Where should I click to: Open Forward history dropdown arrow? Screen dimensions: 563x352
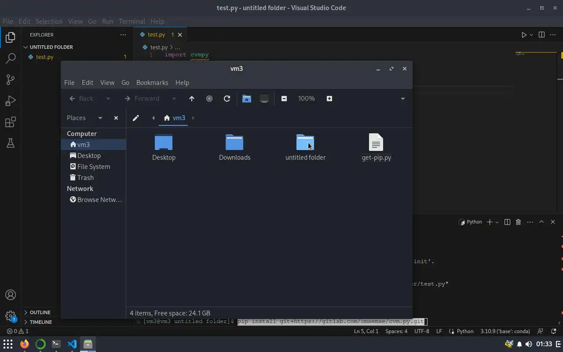pos(174,99)
